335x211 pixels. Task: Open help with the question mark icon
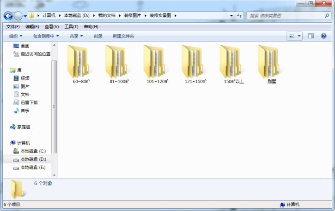(323, 36)
